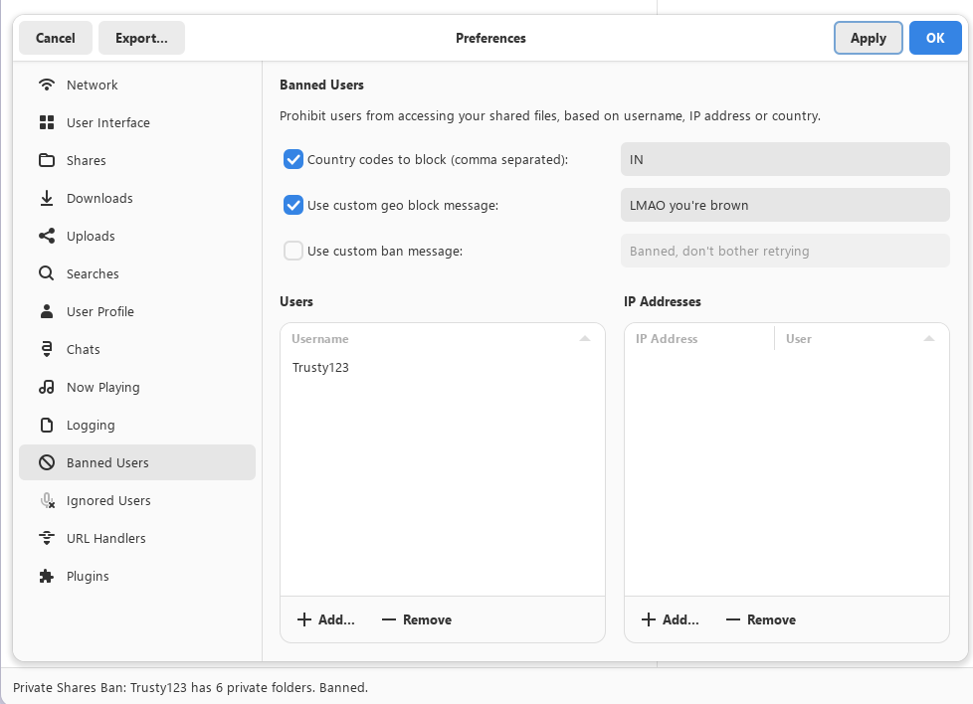Click the Export... button

(x=141, y=38)
